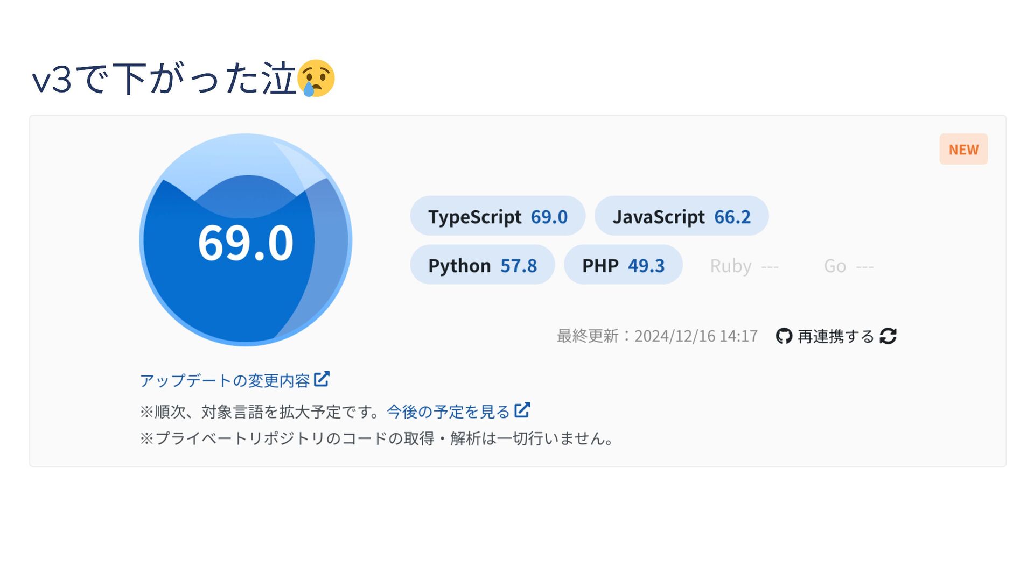Viewport: 1034px width, 581px height.
Task: Open the 今後の予定を見る link
Action: pyautogui.click(x=448, y=412)
